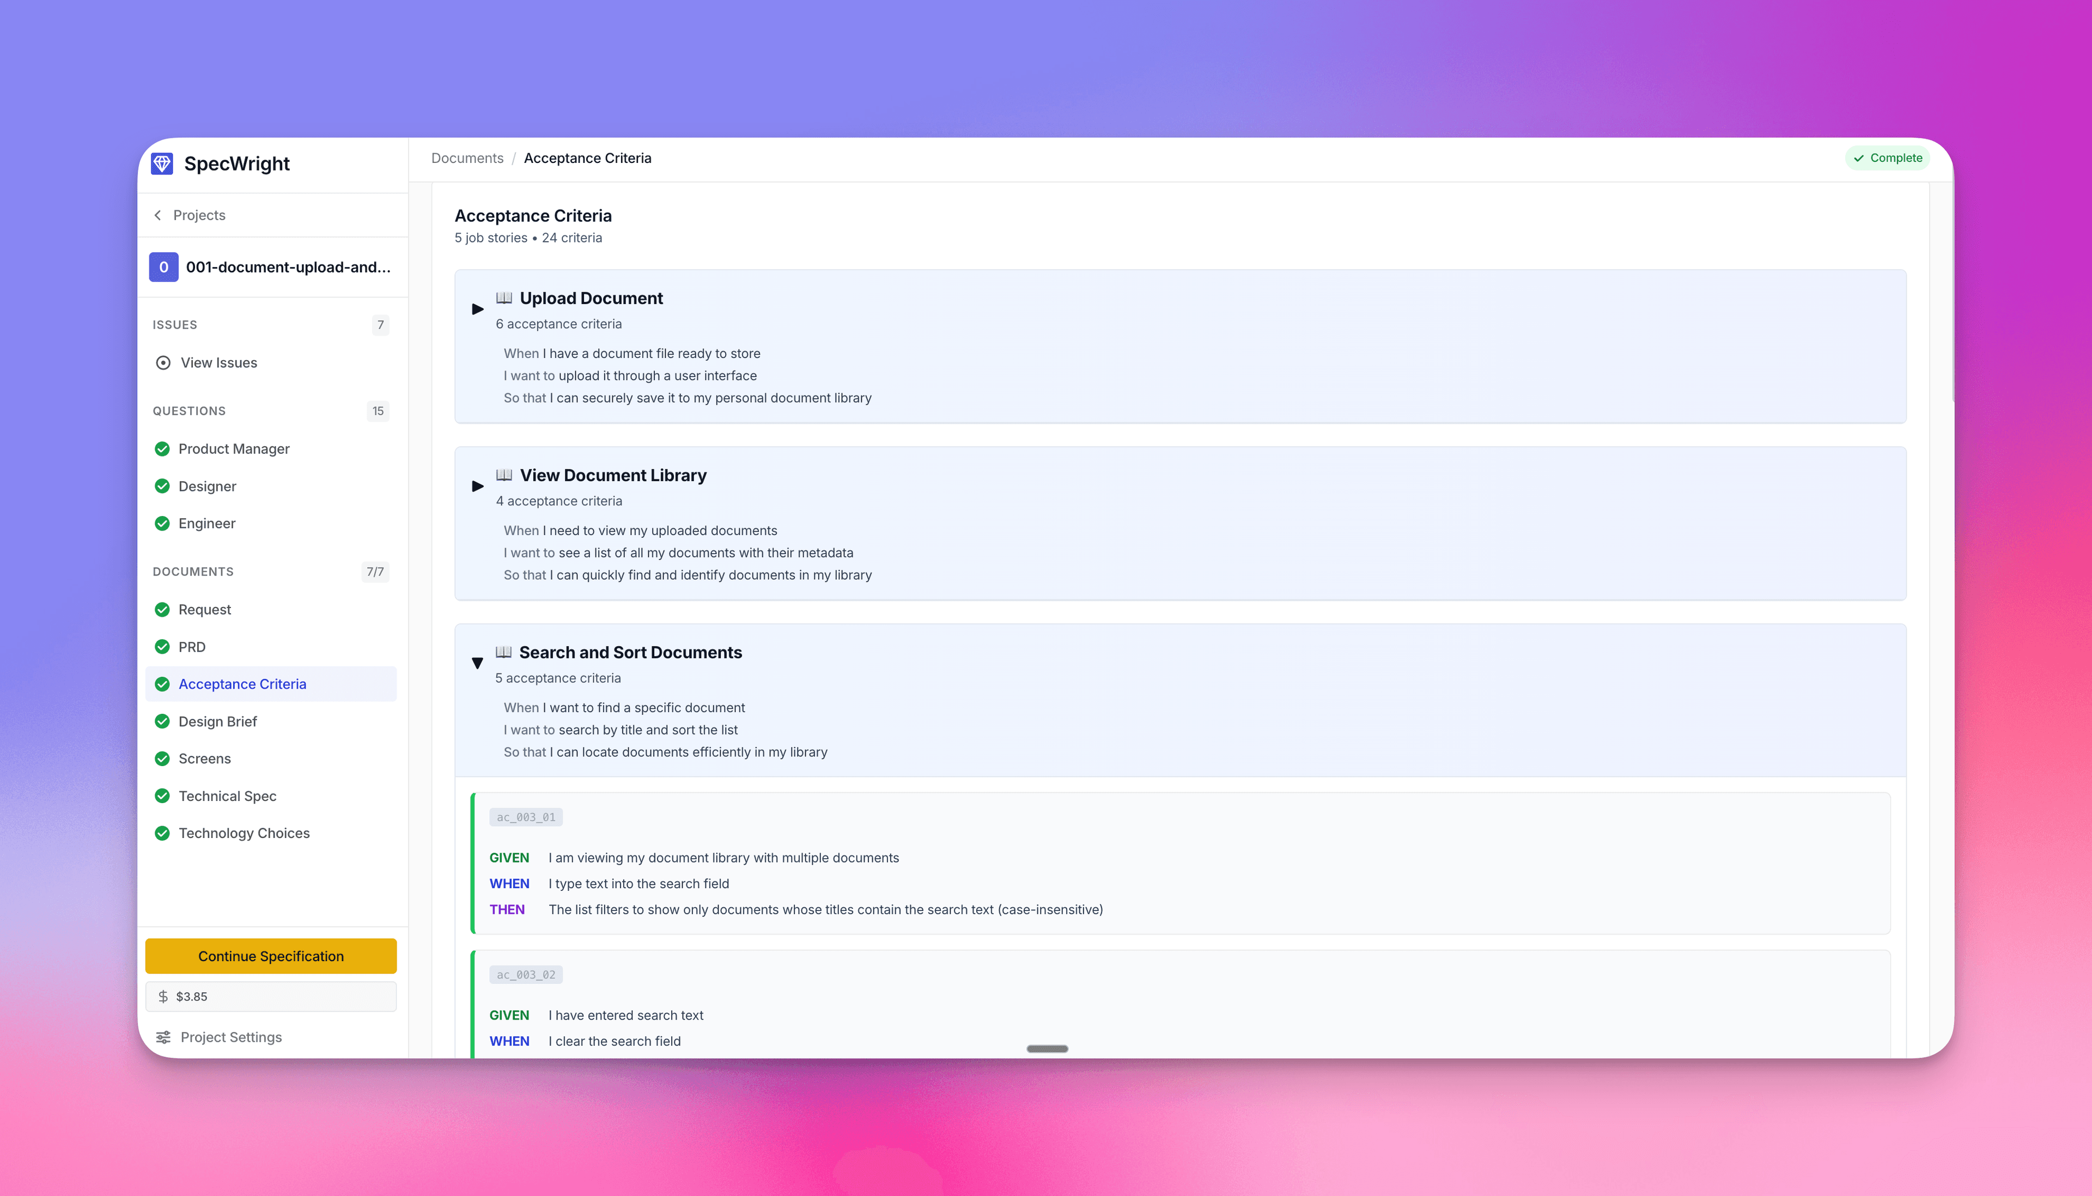Image resolution: width=2092 pixels, height=1196 pixels.
Task: Click the book icon next to Upload Document
Action: pos(504,298)
